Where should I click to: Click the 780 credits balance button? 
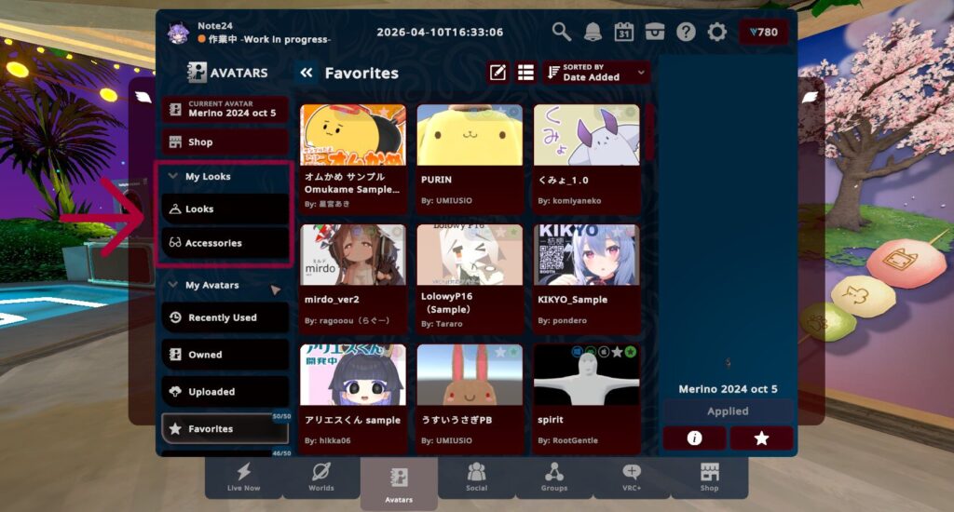click(x=763, y=33)
